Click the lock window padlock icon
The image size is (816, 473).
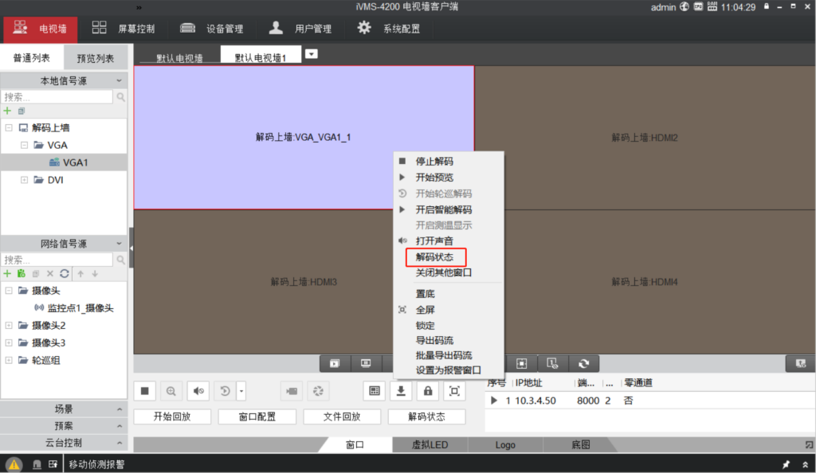428,391
